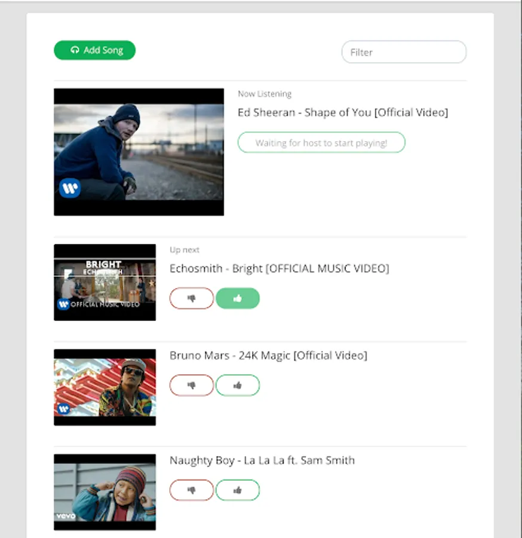Screen dimensions: 522x538
Task: Click the Add Song button
Action: (x=94, y=50)
